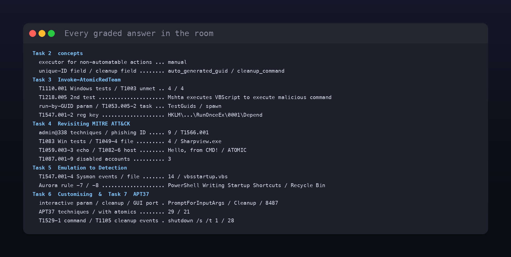Click the 'Hello, from CMD! / ATOMIC' answer
The width and height of the screenshot is (511, 257).
pyautogui.click(x=207, y=150)
